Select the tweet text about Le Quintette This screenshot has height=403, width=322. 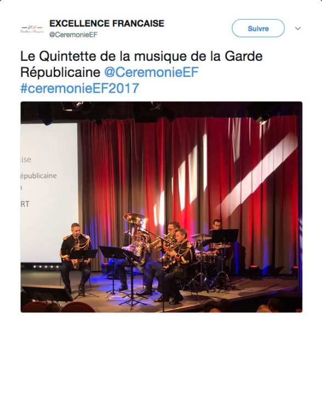click(x=141, y=72)
